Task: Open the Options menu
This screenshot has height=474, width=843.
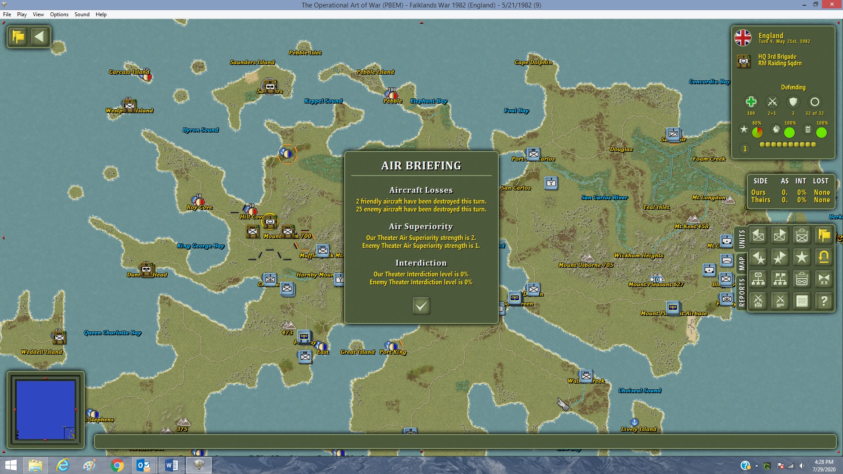Action: tap(59, 14)
